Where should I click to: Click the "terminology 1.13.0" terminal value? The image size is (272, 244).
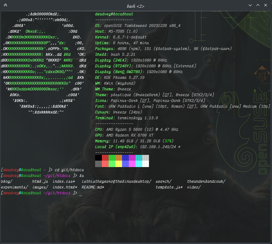click(138, 118)
